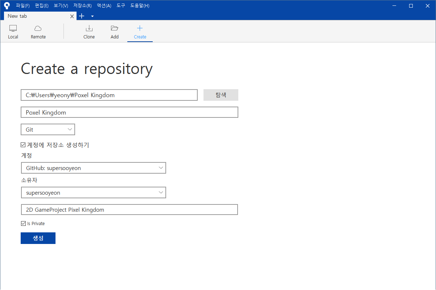Screen dimensions: 436x290
Task: Open the Local repositories view
Action: pos(13,32)
